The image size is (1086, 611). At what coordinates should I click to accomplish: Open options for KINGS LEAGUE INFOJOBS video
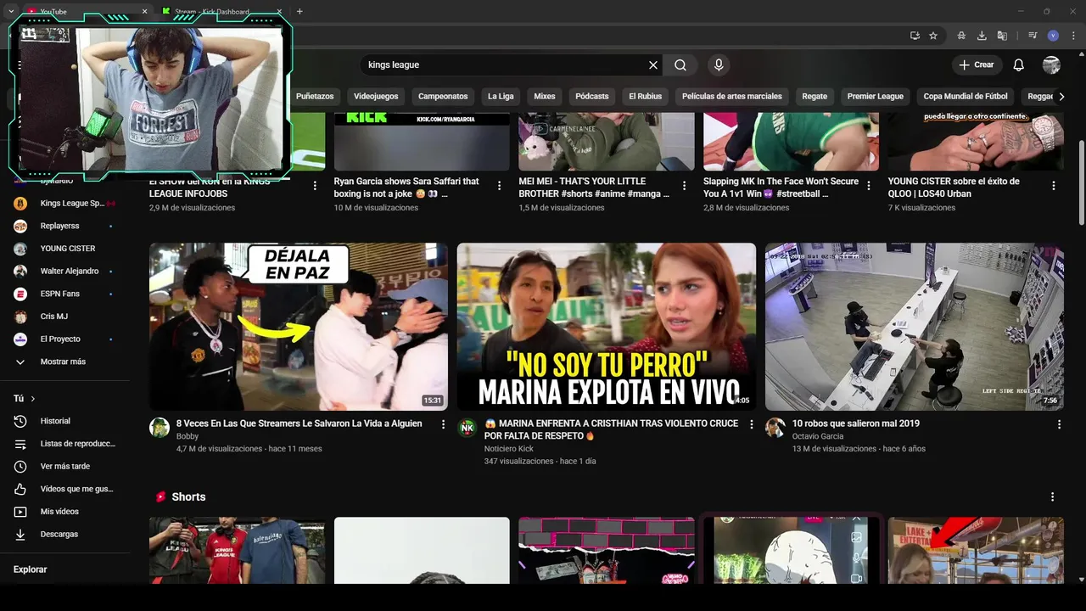click(x=315, y=185)
